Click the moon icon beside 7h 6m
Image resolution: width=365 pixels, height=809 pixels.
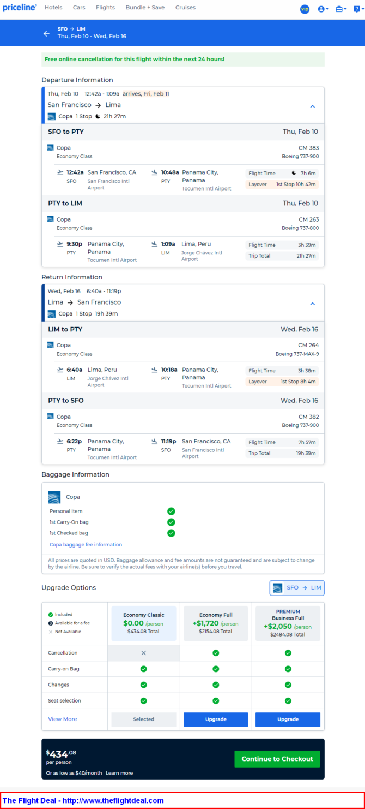294,173
